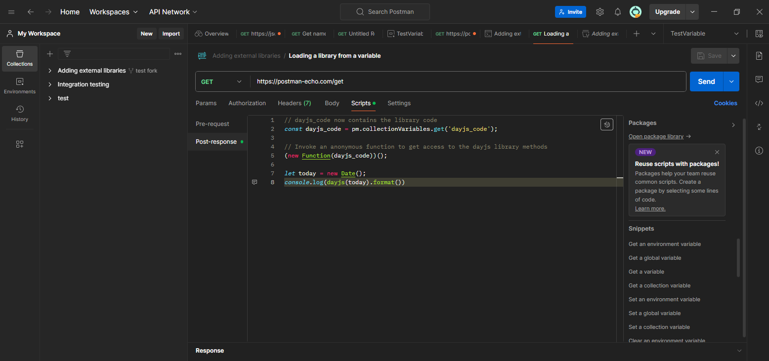Switch to the Headers (7) tab
The image size is (769, 361).
pos(295,103)
